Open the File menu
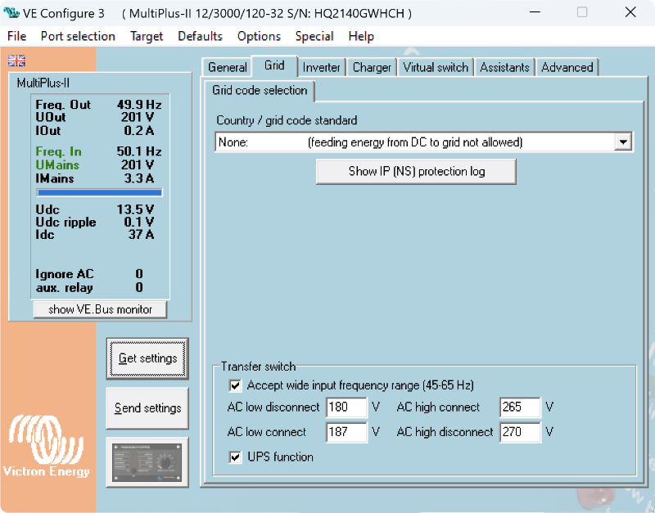Viewport: 655px width, 513px height. (16, 36)
